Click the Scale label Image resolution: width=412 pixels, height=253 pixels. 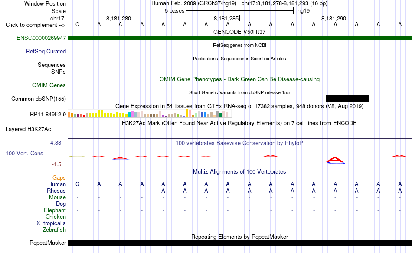[x=59, y=11]
